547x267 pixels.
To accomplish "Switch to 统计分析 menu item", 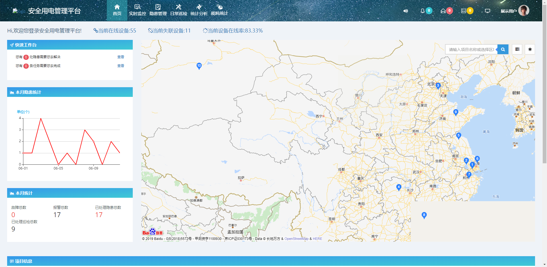I will click(199, 11).
